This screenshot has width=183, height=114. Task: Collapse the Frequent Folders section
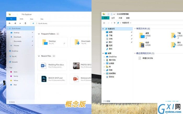point(39,34)
